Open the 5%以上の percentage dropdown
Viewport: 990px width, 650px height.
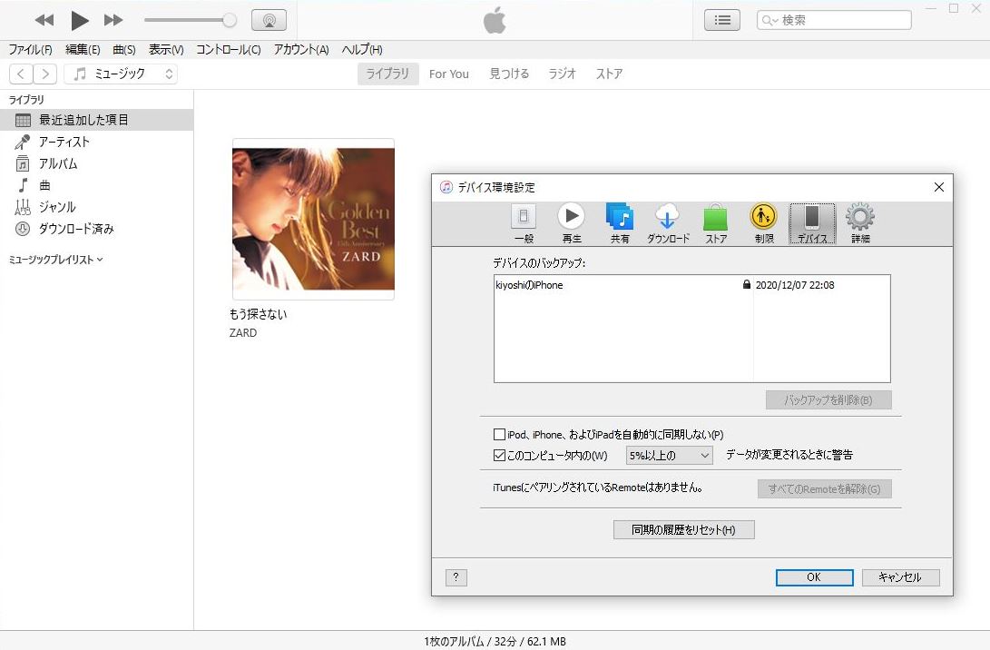click(670, 456)
